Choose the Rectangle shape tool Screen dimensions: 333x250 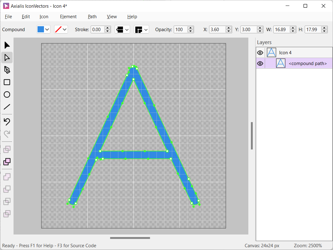pyautogui.click(x=7, y=82)
